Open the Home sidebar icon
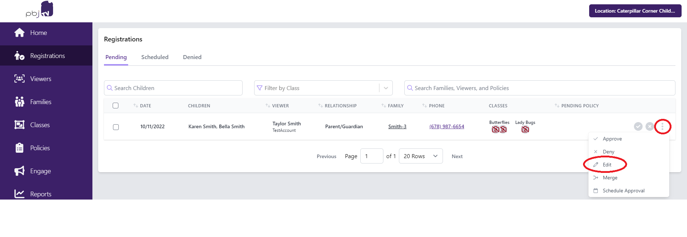This screenshot has height=237, width=687. click(x=19, y=33)
